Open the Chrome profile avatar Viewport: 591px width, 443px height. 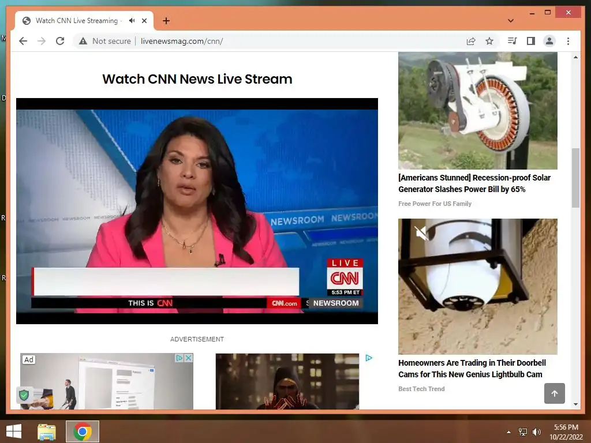[549, 41]
